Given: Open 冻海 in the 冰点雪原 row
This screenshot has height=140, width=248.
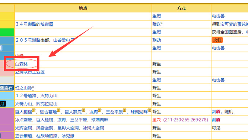Looking at the screenshot, I should tap(62, 120).
